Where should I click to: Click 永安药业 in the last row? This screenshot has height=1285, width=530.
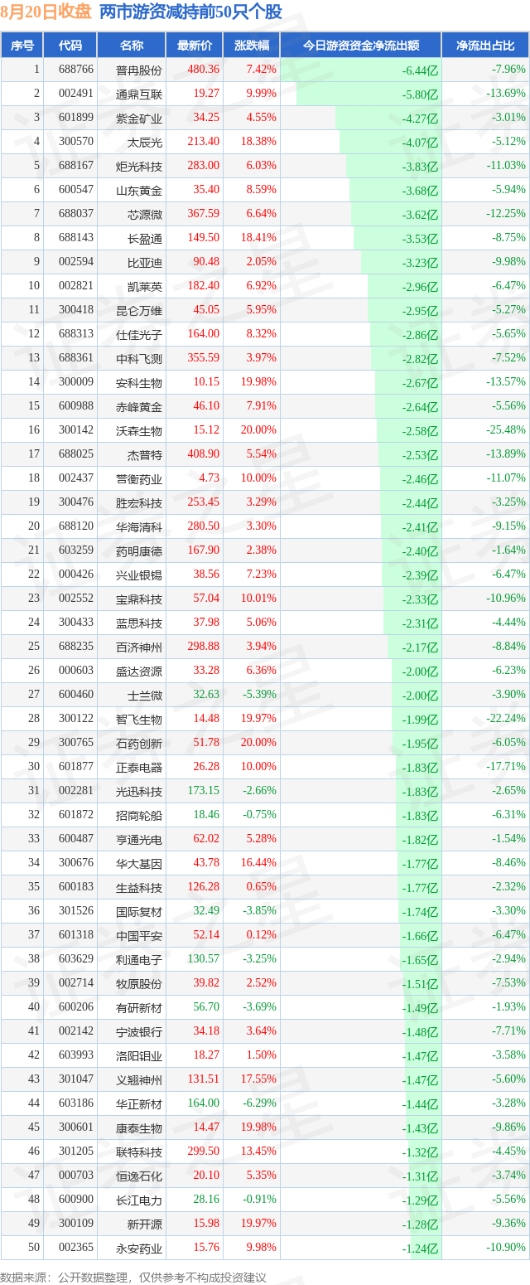coord(139,1248)
